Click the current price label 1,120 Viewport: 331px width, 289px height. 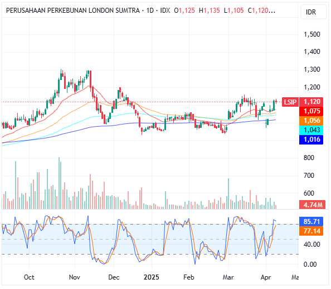pos(311,102)
